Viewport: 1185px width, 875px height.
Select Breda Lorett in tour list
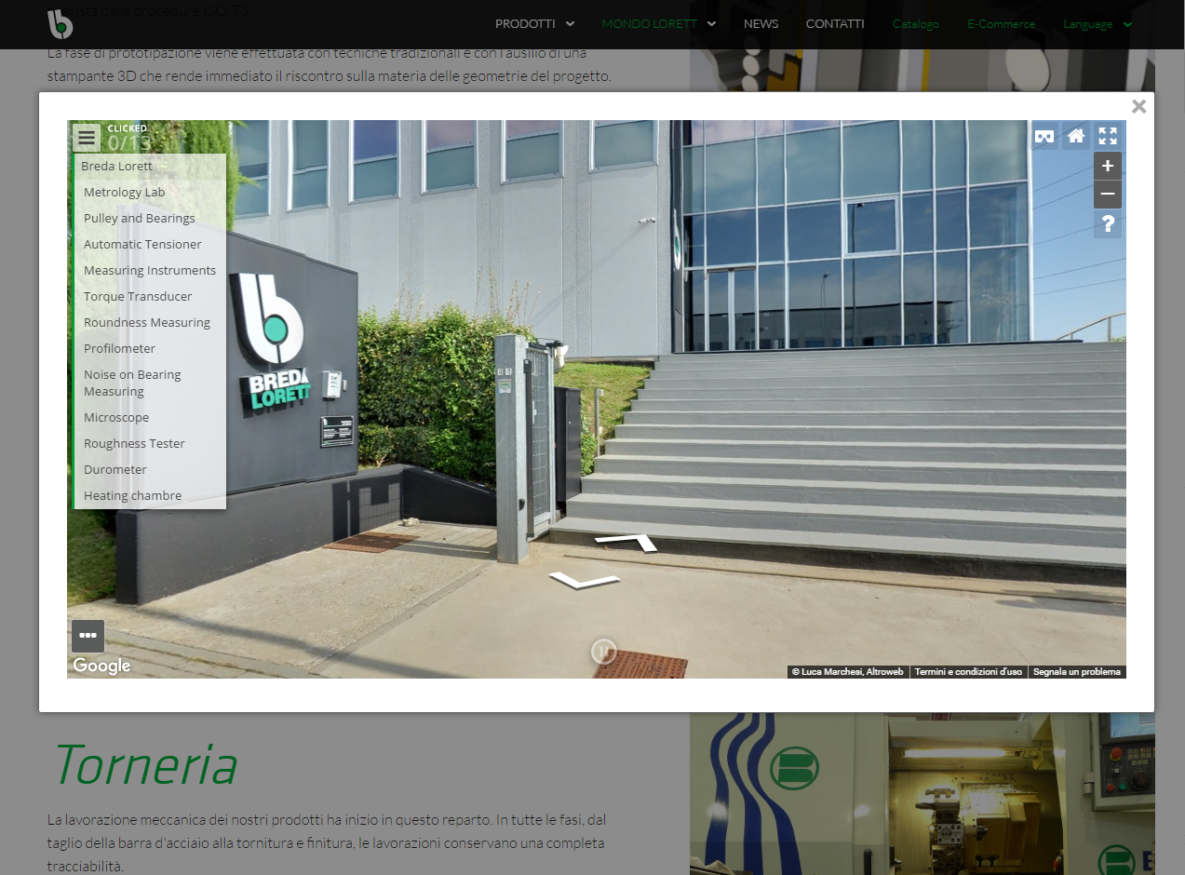click(150, 167)
